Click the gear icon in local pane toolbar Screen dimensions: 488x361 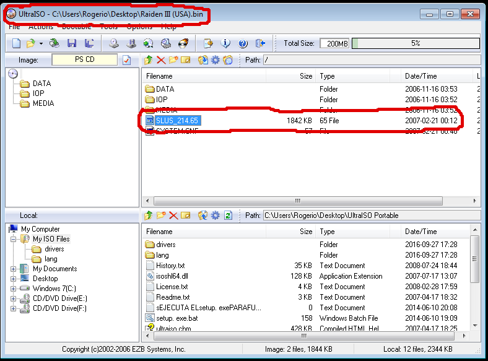[215, 215]
